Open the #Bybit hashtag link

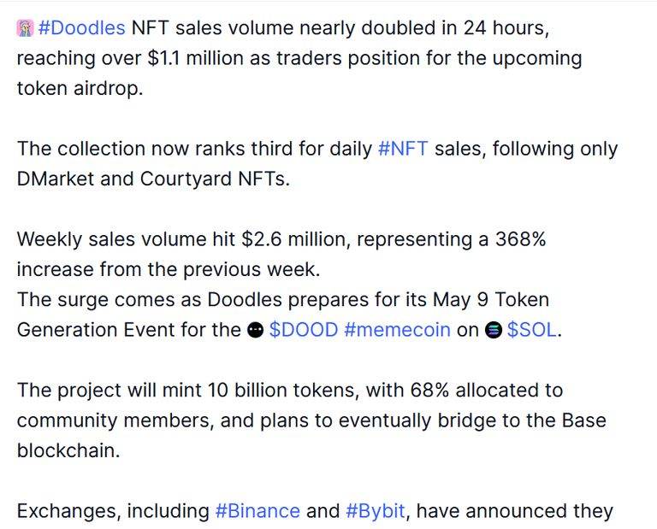coord(376,511)
